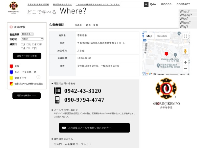Click the mobile phone icon
Screen dimensions: 197x148
click(x=57, y=100)
